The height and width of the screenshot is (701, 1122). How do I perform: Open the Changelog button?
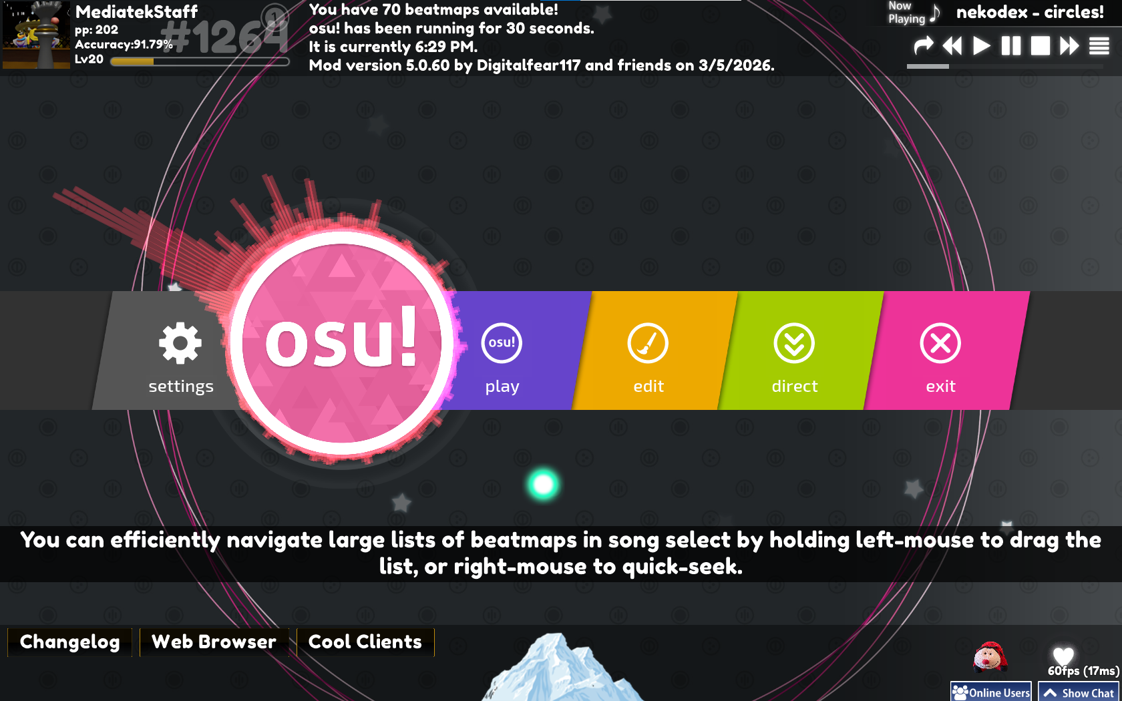tap(69, 642)
